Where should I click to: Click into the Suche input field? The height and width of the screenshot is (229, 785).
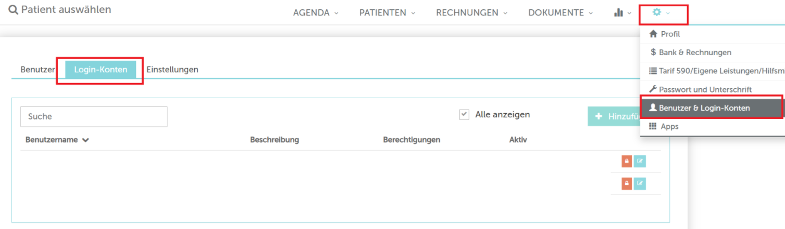click(94, 117)
